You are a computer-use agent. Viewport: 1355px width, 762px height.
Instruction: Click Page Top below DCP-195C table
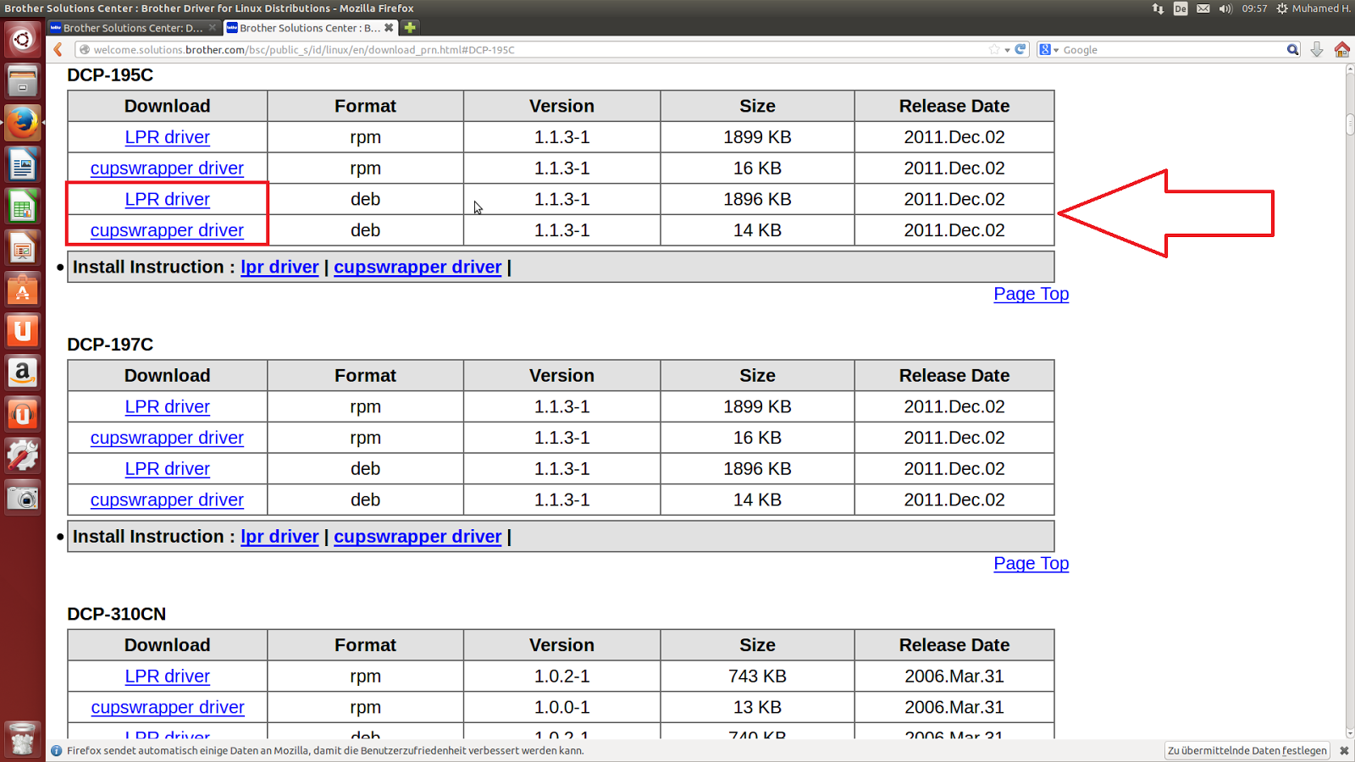(x=1031, y=294)
